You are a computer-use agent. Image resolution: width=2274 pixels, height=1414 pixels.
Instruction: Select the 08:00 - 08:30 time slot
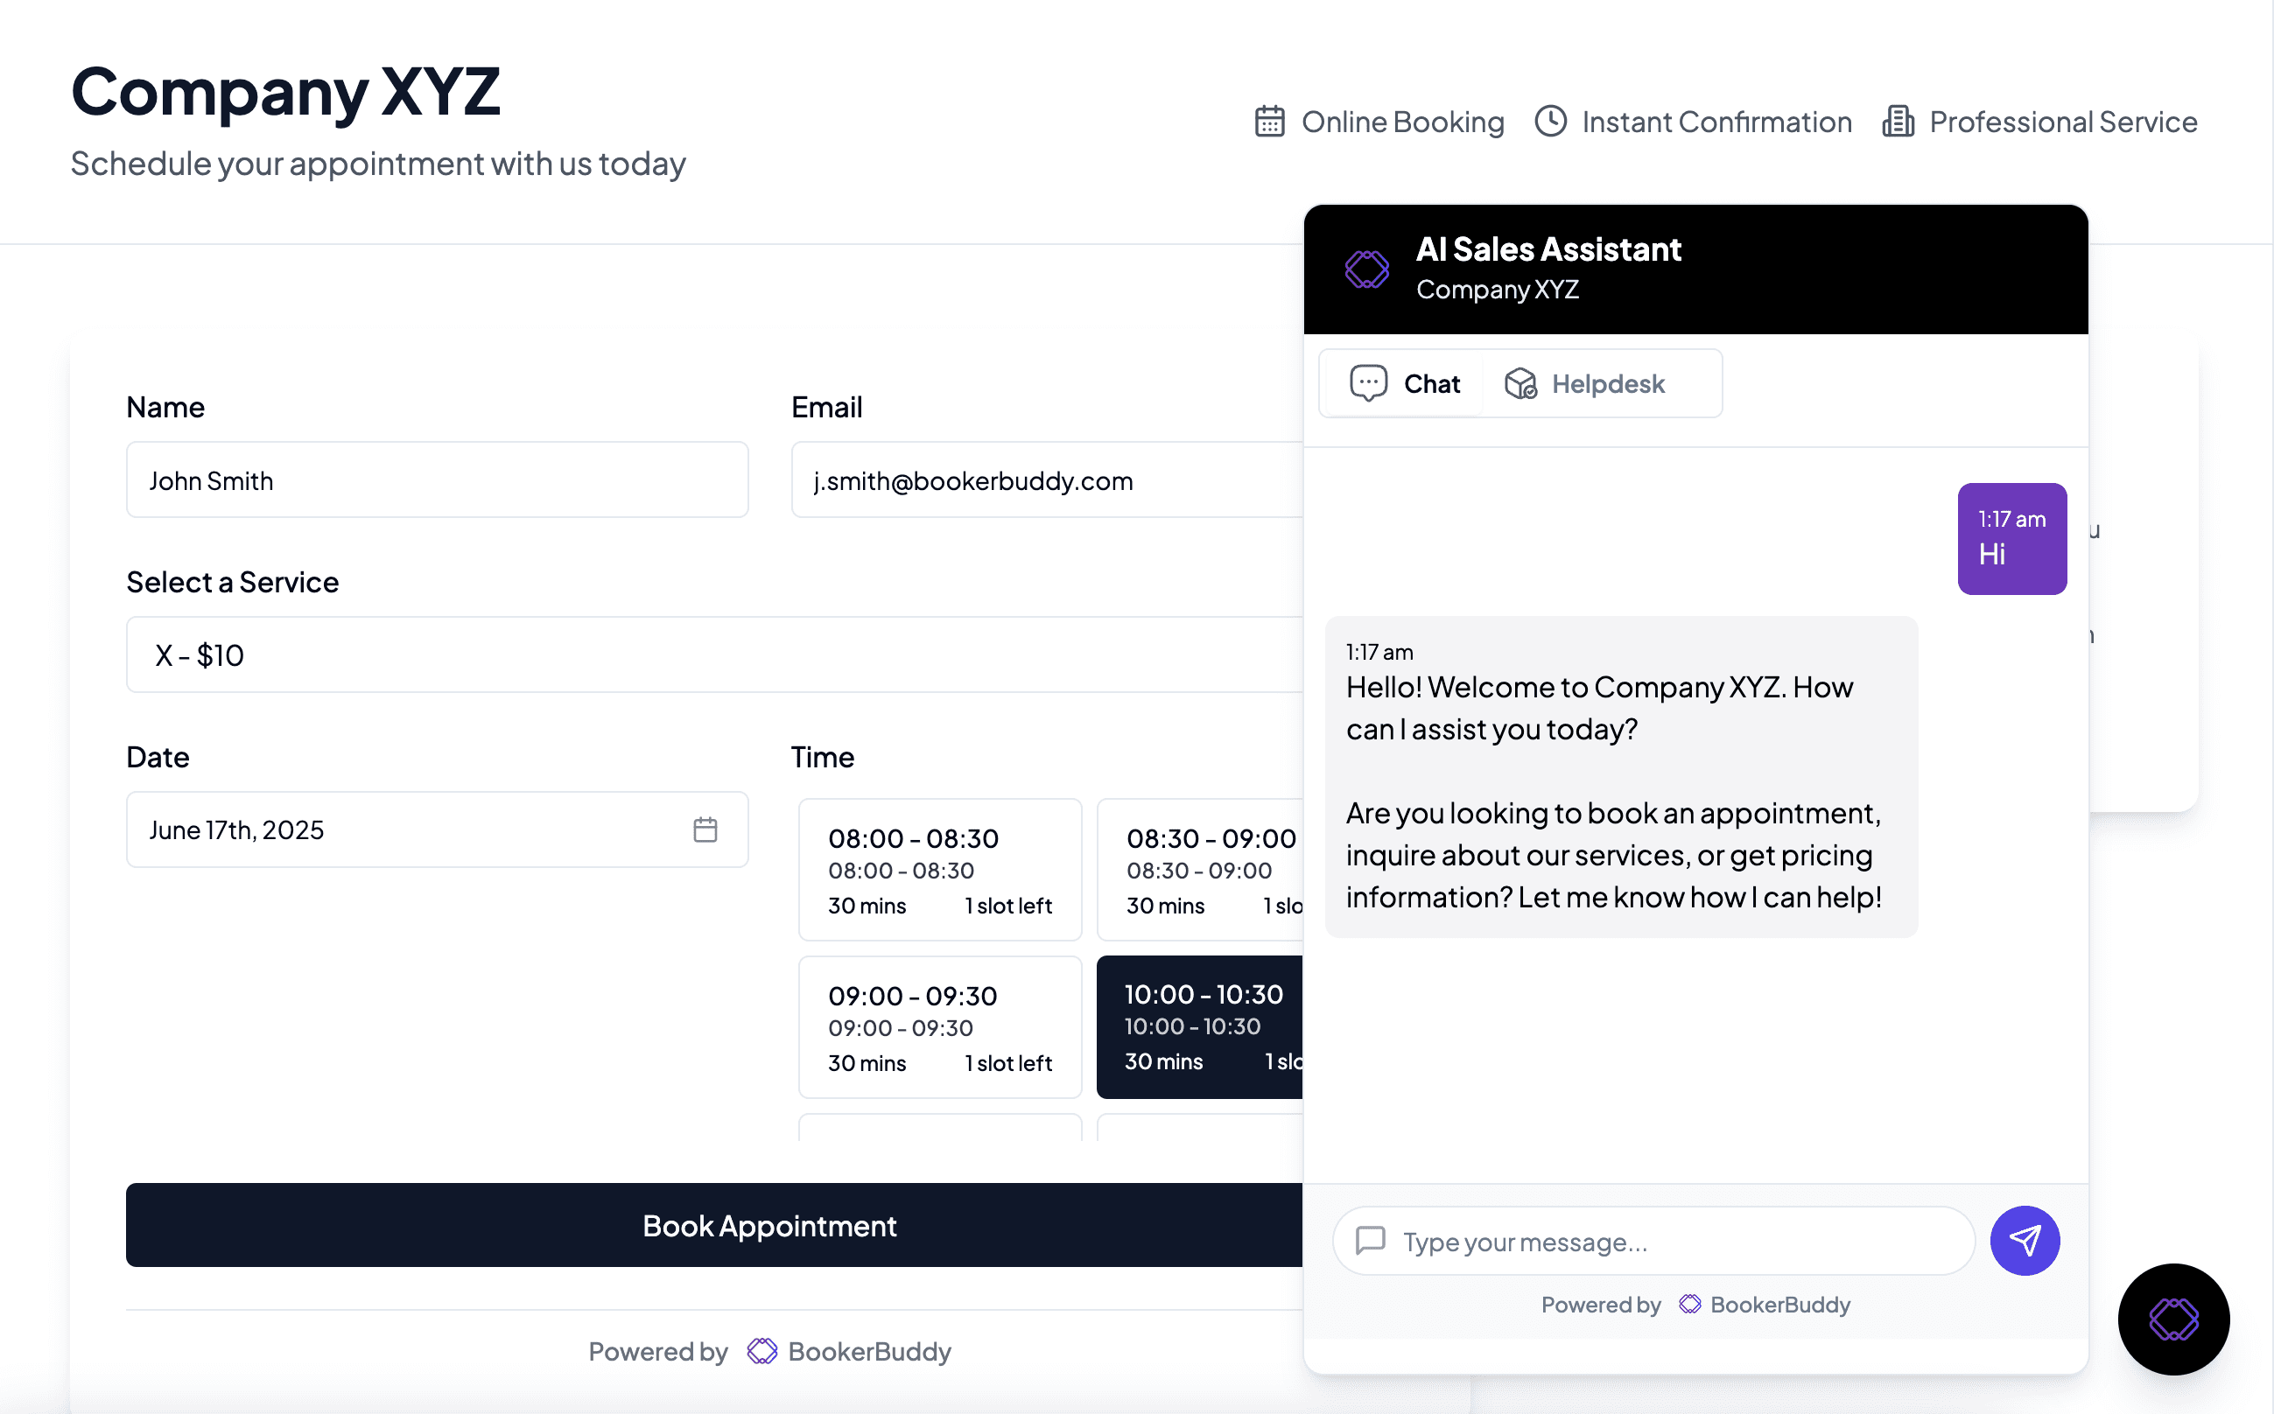pos(938,869)
